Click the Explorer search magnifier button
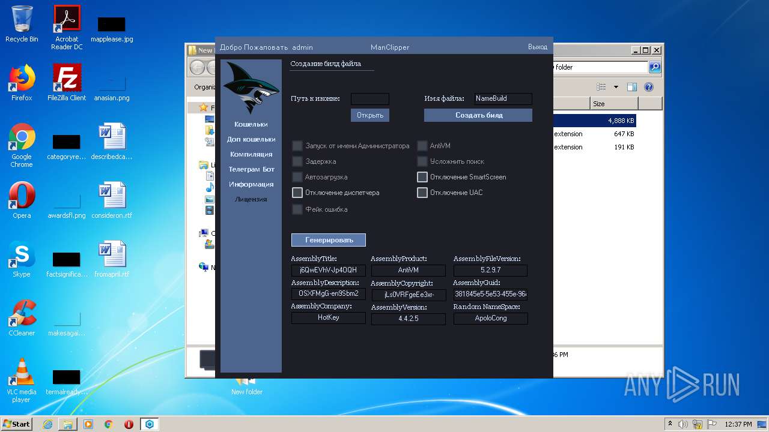The width and height of the screenshot is (769, 432). (x=655, y=67)
